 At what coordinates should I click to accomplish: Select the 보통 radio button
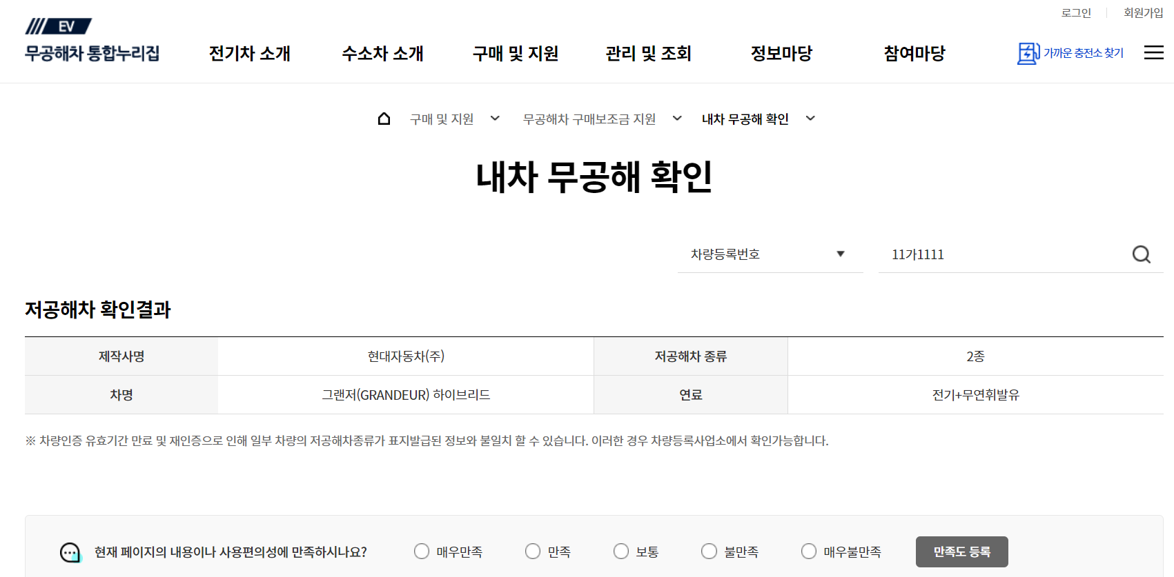coord(621,551)
